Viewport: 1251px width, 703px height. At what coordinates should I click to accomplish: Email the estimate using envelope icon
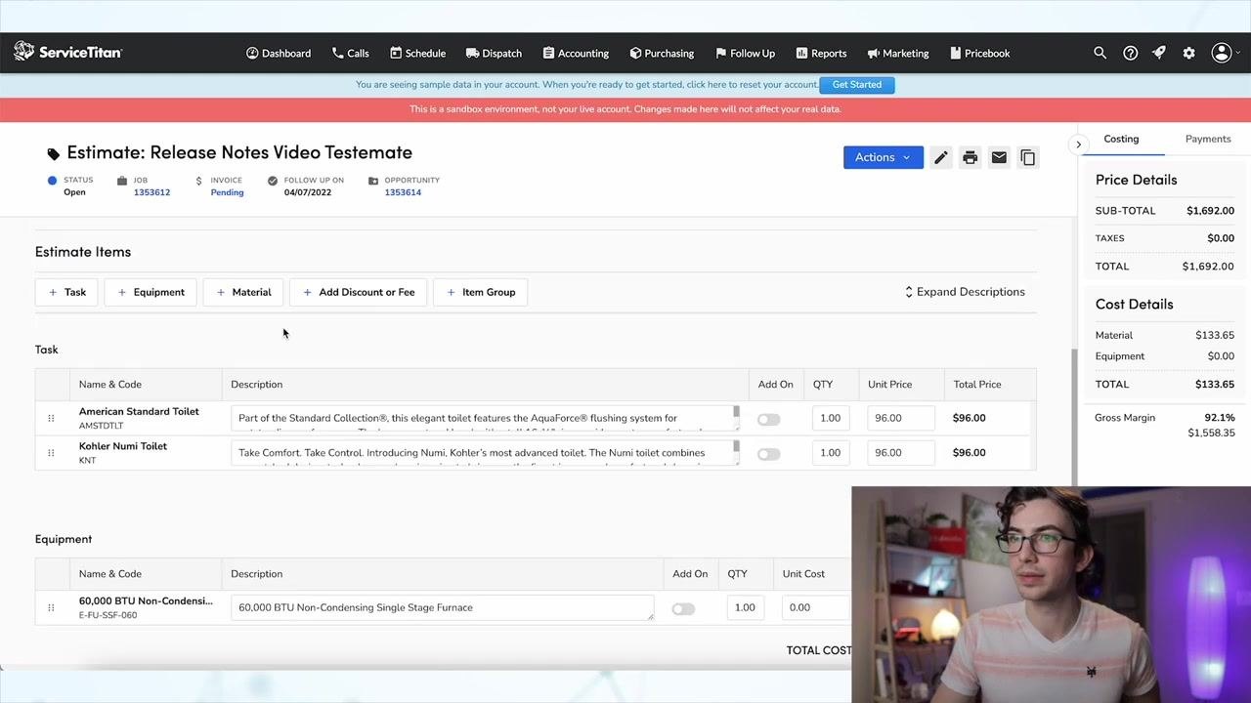click(999, 157)
